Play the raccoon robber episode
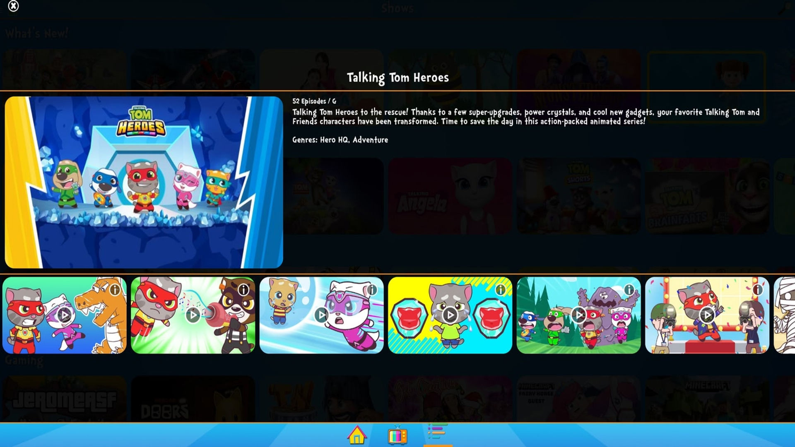Viewport: 795px width, 447px height. pyautogui.click(x=193, y=315)
